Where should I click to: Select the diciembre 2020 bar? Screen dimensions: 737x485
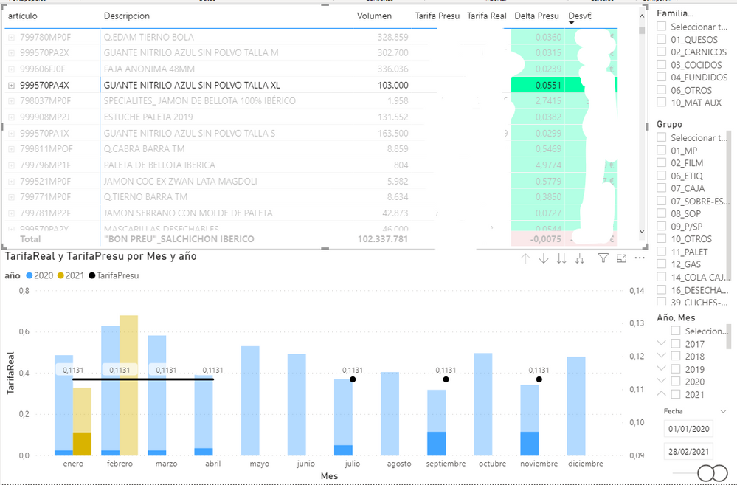click(576, 406)
